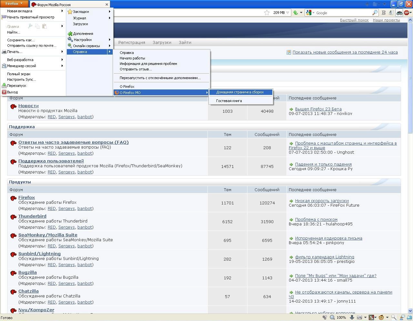Click the downloads arrow in the status bar
The width and height of the screenshot is (413, 321).
pos(352,317)
